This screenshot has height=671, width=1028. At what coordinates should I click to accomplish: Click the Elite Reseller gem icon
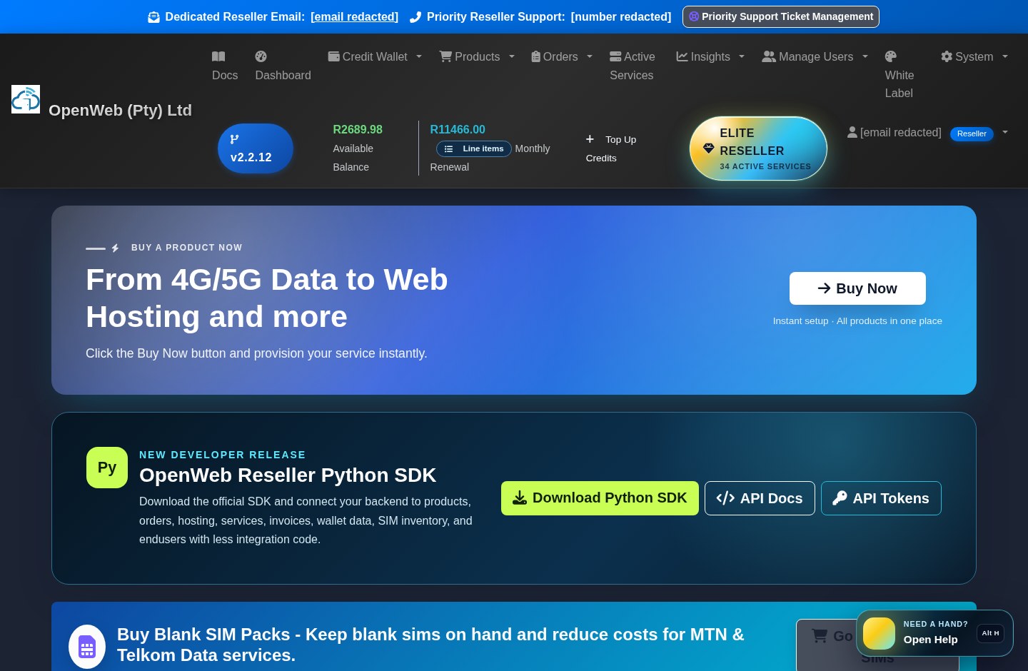pyautogui.click(x=709, y=148)
